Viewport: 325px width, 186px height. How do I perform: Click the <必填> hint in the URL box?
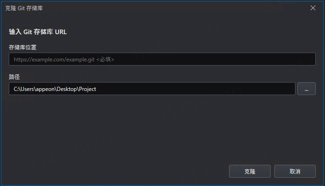[x=105, y=60]
